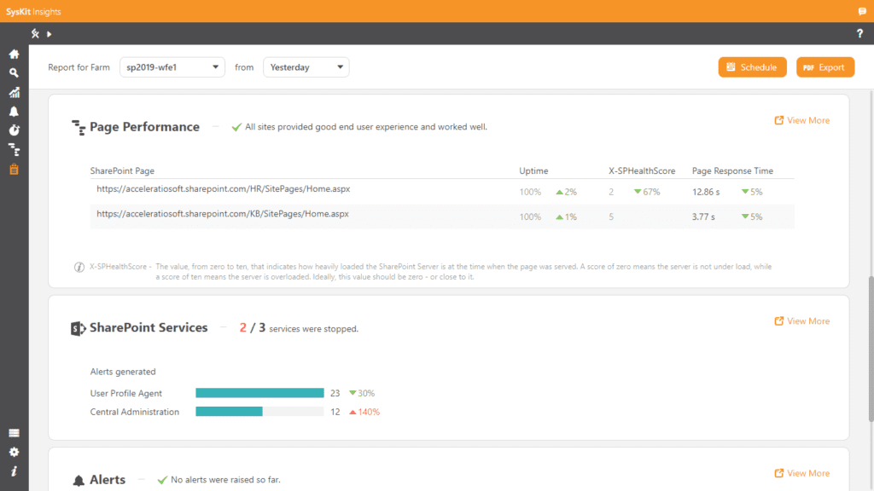The width and height of the screenshot is (874, 491).
Task: Click the SharePoint Services heading
Action: [149, 328]
